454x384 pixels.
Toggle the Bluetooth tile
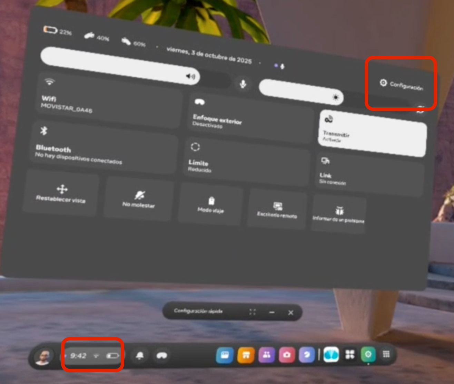tap(103, 146)
